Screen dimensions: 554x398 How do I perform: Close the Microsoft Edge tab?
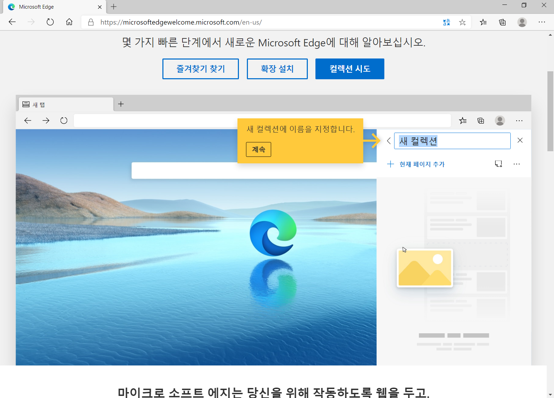tap(100, 7)
